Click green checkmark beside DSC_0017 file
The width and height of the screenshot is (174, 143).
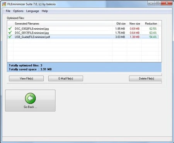pos(10,33)
